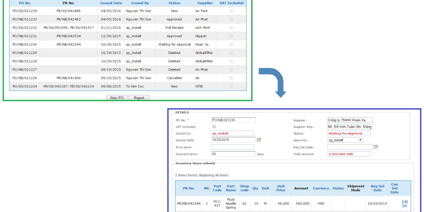Click the empty Price term field

pos(233,147)
